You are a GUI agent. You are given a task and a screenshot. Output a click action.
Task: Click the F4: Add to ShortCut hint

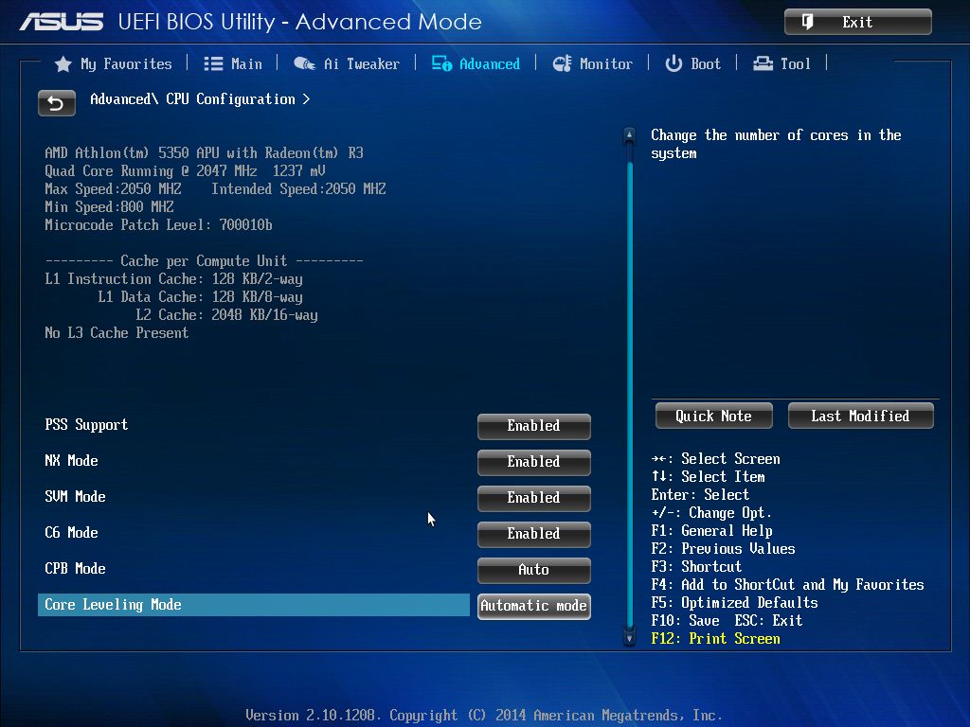click(787, 585)
